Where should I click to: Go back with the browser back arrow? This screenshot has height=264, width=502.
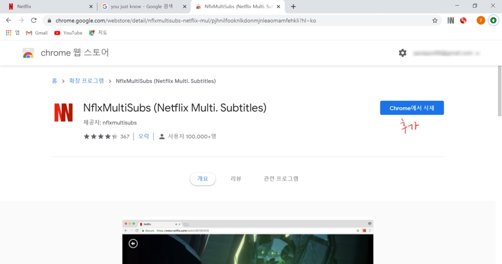[x=9, y=20]
